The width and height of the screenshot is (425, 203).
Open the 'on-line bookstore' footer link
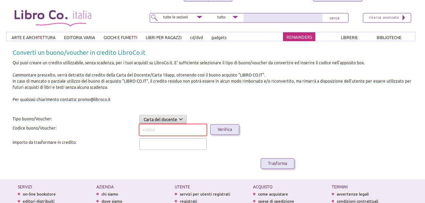pos(39,194)
